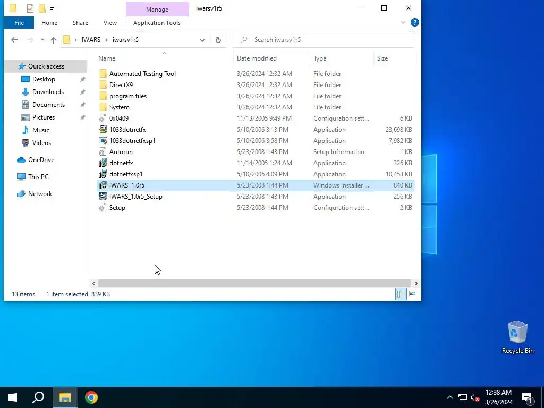Click the 1033dotnetfxsp1 application icon
The image size is (544, 408).
tap(103, 140)
